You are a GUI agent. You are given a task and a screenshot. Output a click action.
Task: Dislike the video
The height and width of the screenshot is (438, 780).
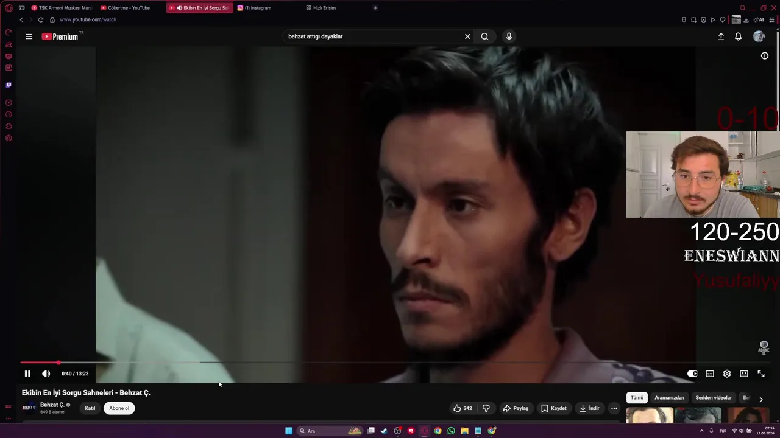486,408
